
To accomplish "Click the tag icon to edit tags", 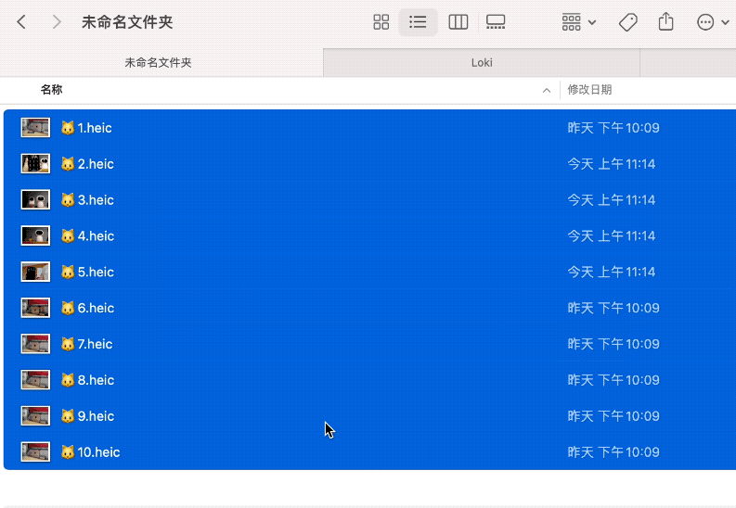I will [x=627, y=22].
